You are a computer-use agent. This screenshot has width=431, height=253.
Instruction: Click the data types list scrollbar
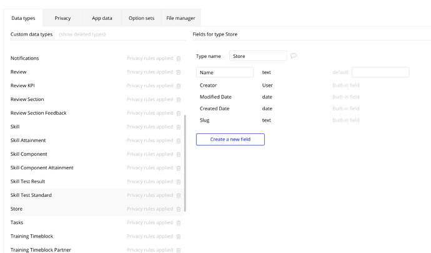point(185,163)
